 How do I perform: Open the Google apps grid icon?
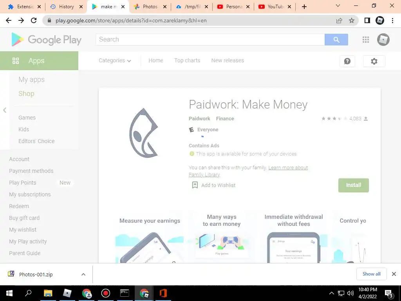(x=366, y=40)
